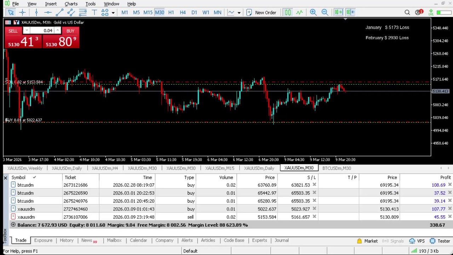The width and height of the screenshot is (453, 255).
Task: Switch chart to H4 timeframe
Action: click(183, 12)
